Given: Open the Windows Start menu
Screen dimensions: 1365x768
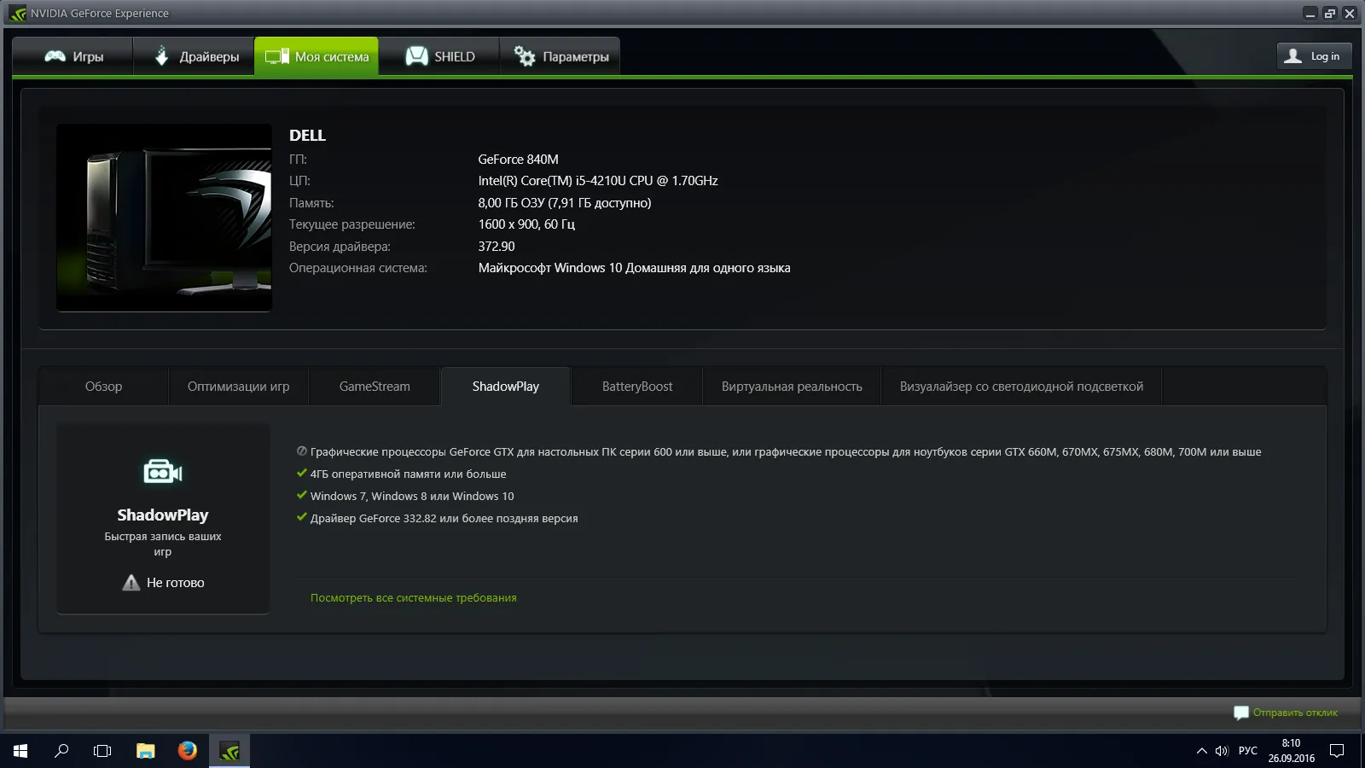Looking at the screenshot, I should (x=20, y=751).
